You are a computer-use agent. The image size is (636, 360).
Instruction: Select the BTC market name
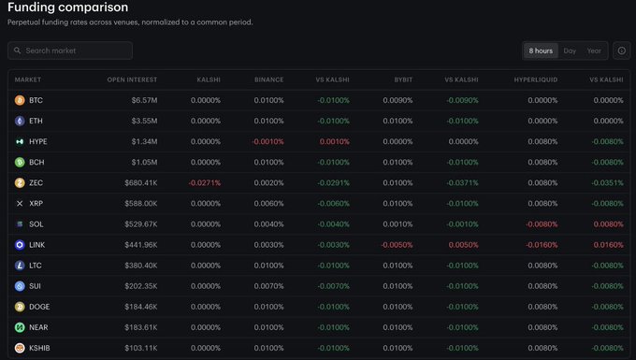pos(36,100)
